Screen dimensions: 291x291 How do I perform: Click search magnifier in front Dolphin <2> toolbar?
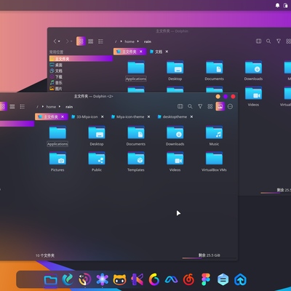(190, 106)
